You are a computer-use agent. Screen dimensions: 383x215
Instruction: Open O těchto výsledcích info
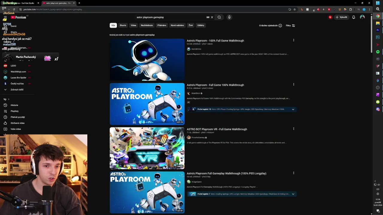[270, 26]
